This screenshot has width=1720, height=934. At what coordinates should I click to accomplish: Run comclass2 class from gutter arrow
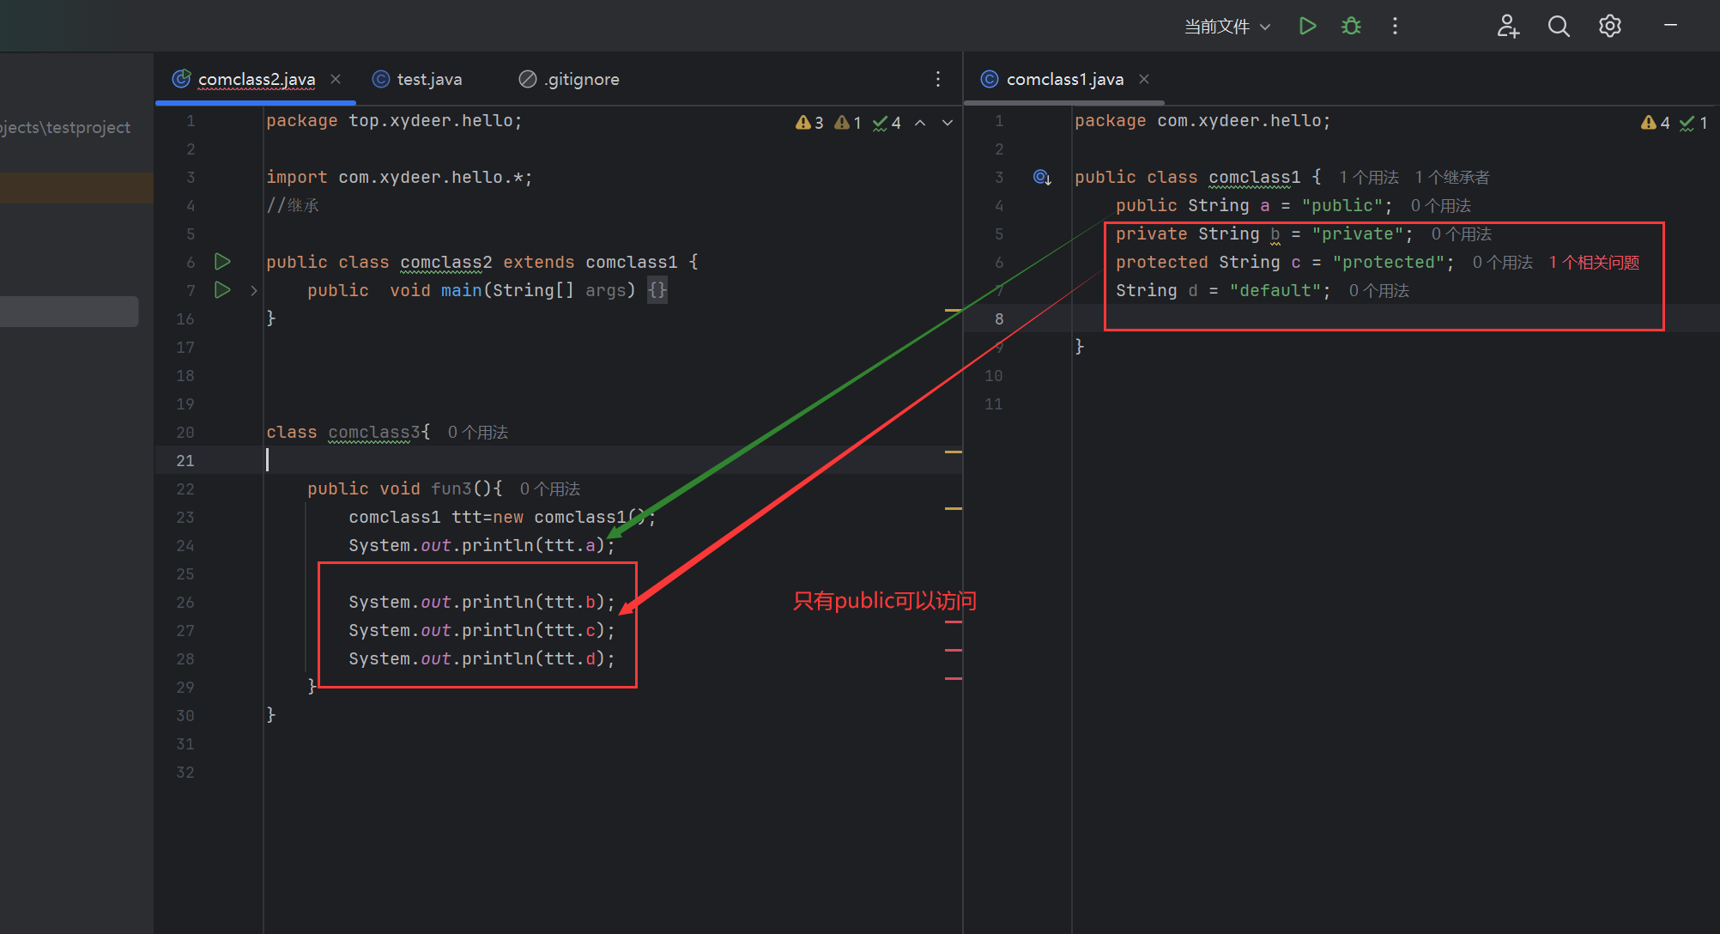tap(222, 261)
